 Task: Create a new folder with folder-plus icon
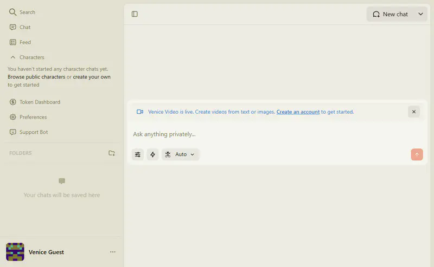click(112, 153)
